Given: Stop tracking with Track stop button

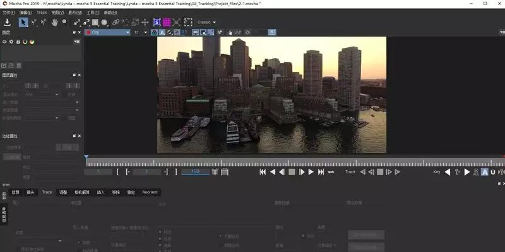Looking at the screenshot, I should [x=380, y=172].
